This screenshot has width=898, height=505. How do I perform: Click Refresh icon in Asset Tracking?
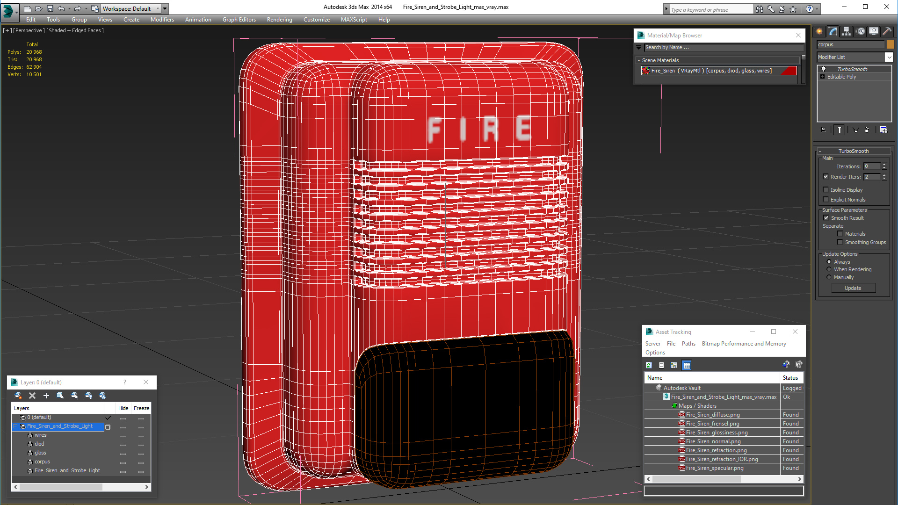[649, 365]
